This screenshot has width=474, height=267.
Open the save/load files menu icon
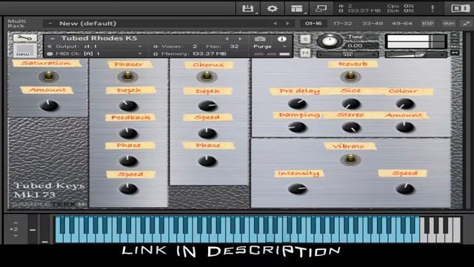point(248,8)
